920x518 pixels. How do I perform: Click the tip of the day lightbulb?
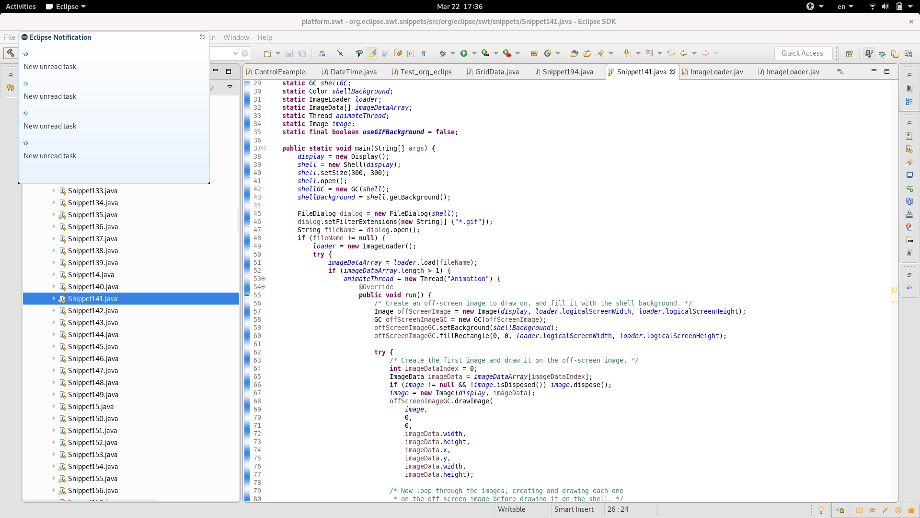click(821, 510)
